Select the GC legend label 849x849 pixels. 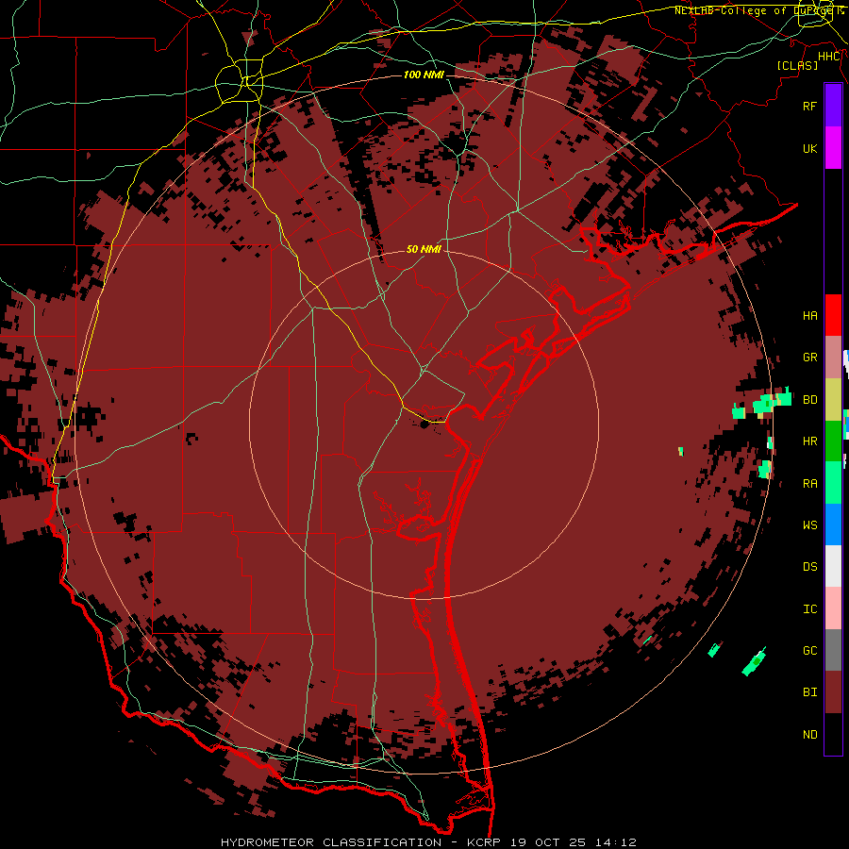[x=810, y=651]
